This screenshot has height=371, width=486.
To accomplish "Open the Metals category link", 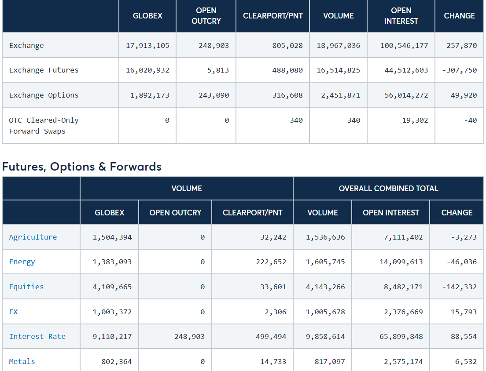I will pyautogui.click(x=22, y=361).
